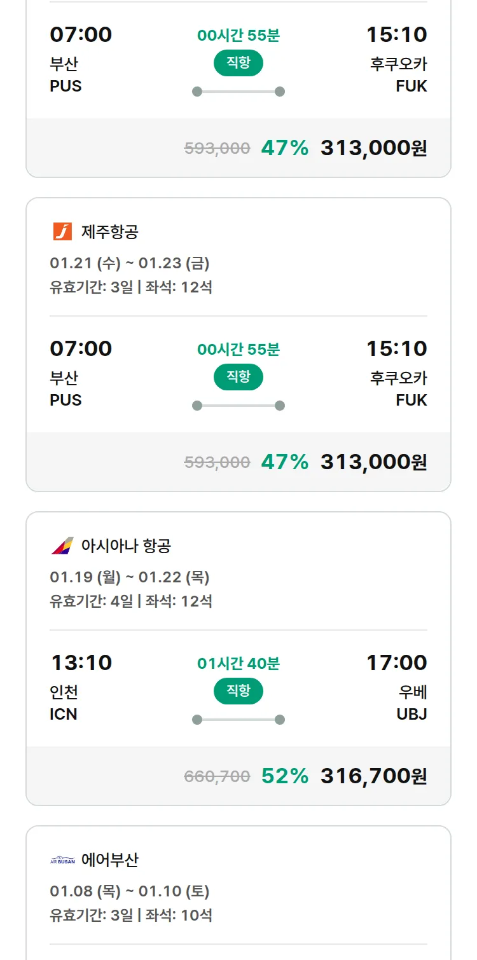Click the struck-through 660,700 original price
This screenshot has width=477, height=960.
(x=217, y=776)
